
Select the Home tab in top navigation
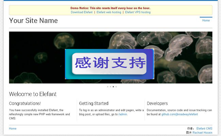coord(206,20)
